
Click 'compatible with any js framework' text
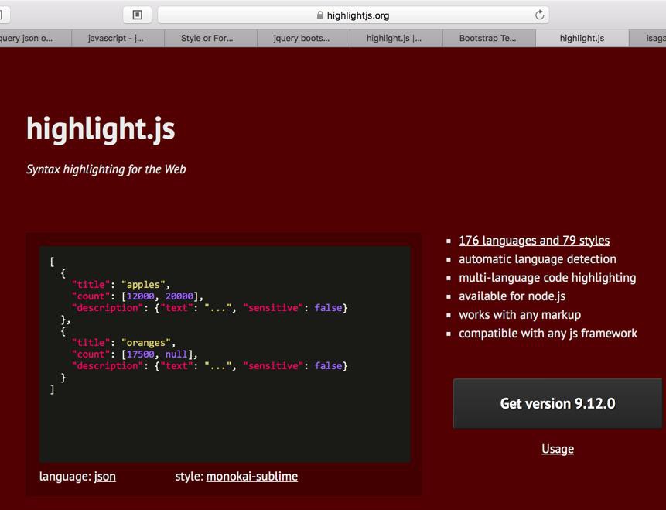(x=548, y=334)
